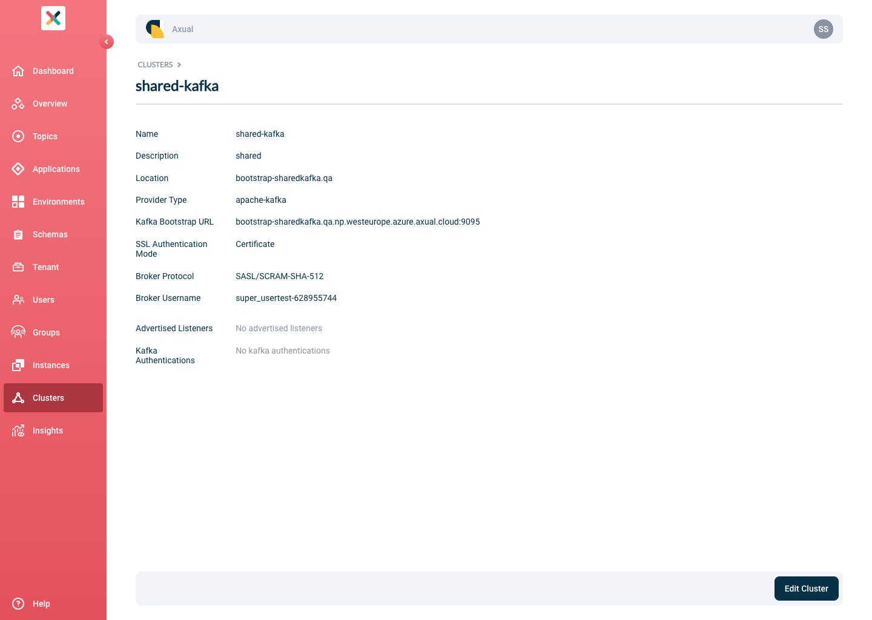The height and width of the screenshot is (620, 872).
Task: Click the Help question mark icon
Action: [18, 604]
